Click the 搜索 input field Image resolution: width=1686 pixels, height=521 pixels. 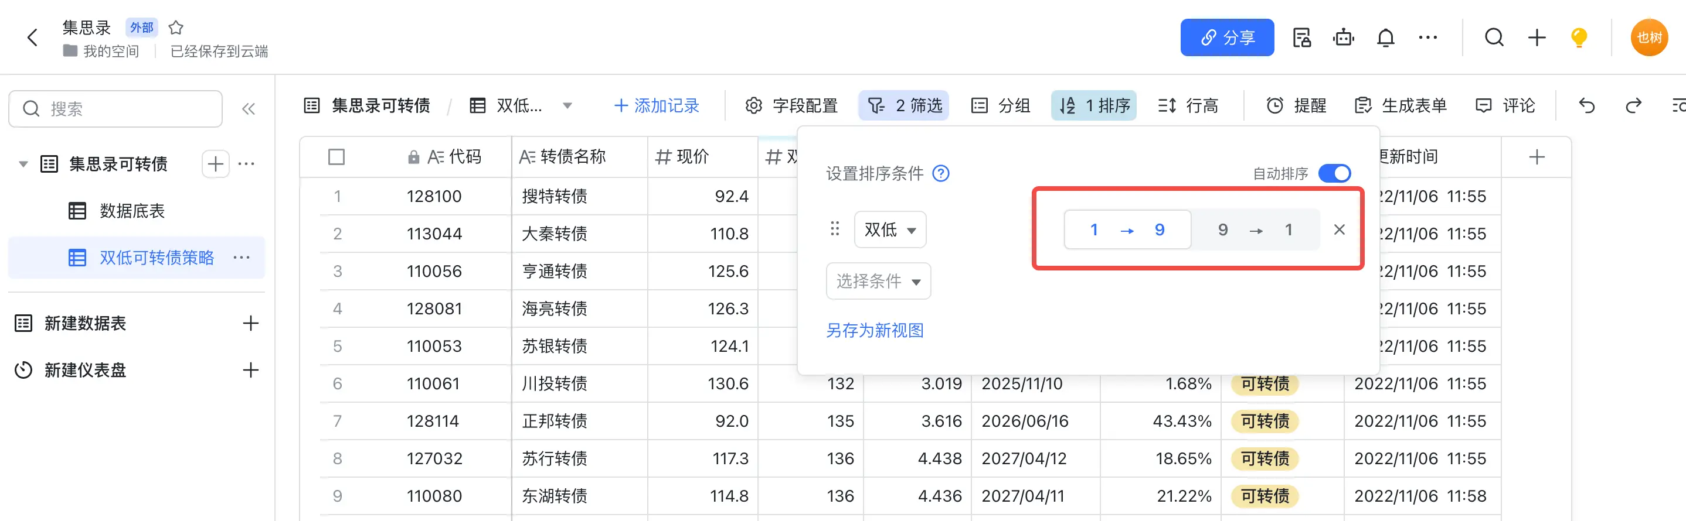[124, 108]
